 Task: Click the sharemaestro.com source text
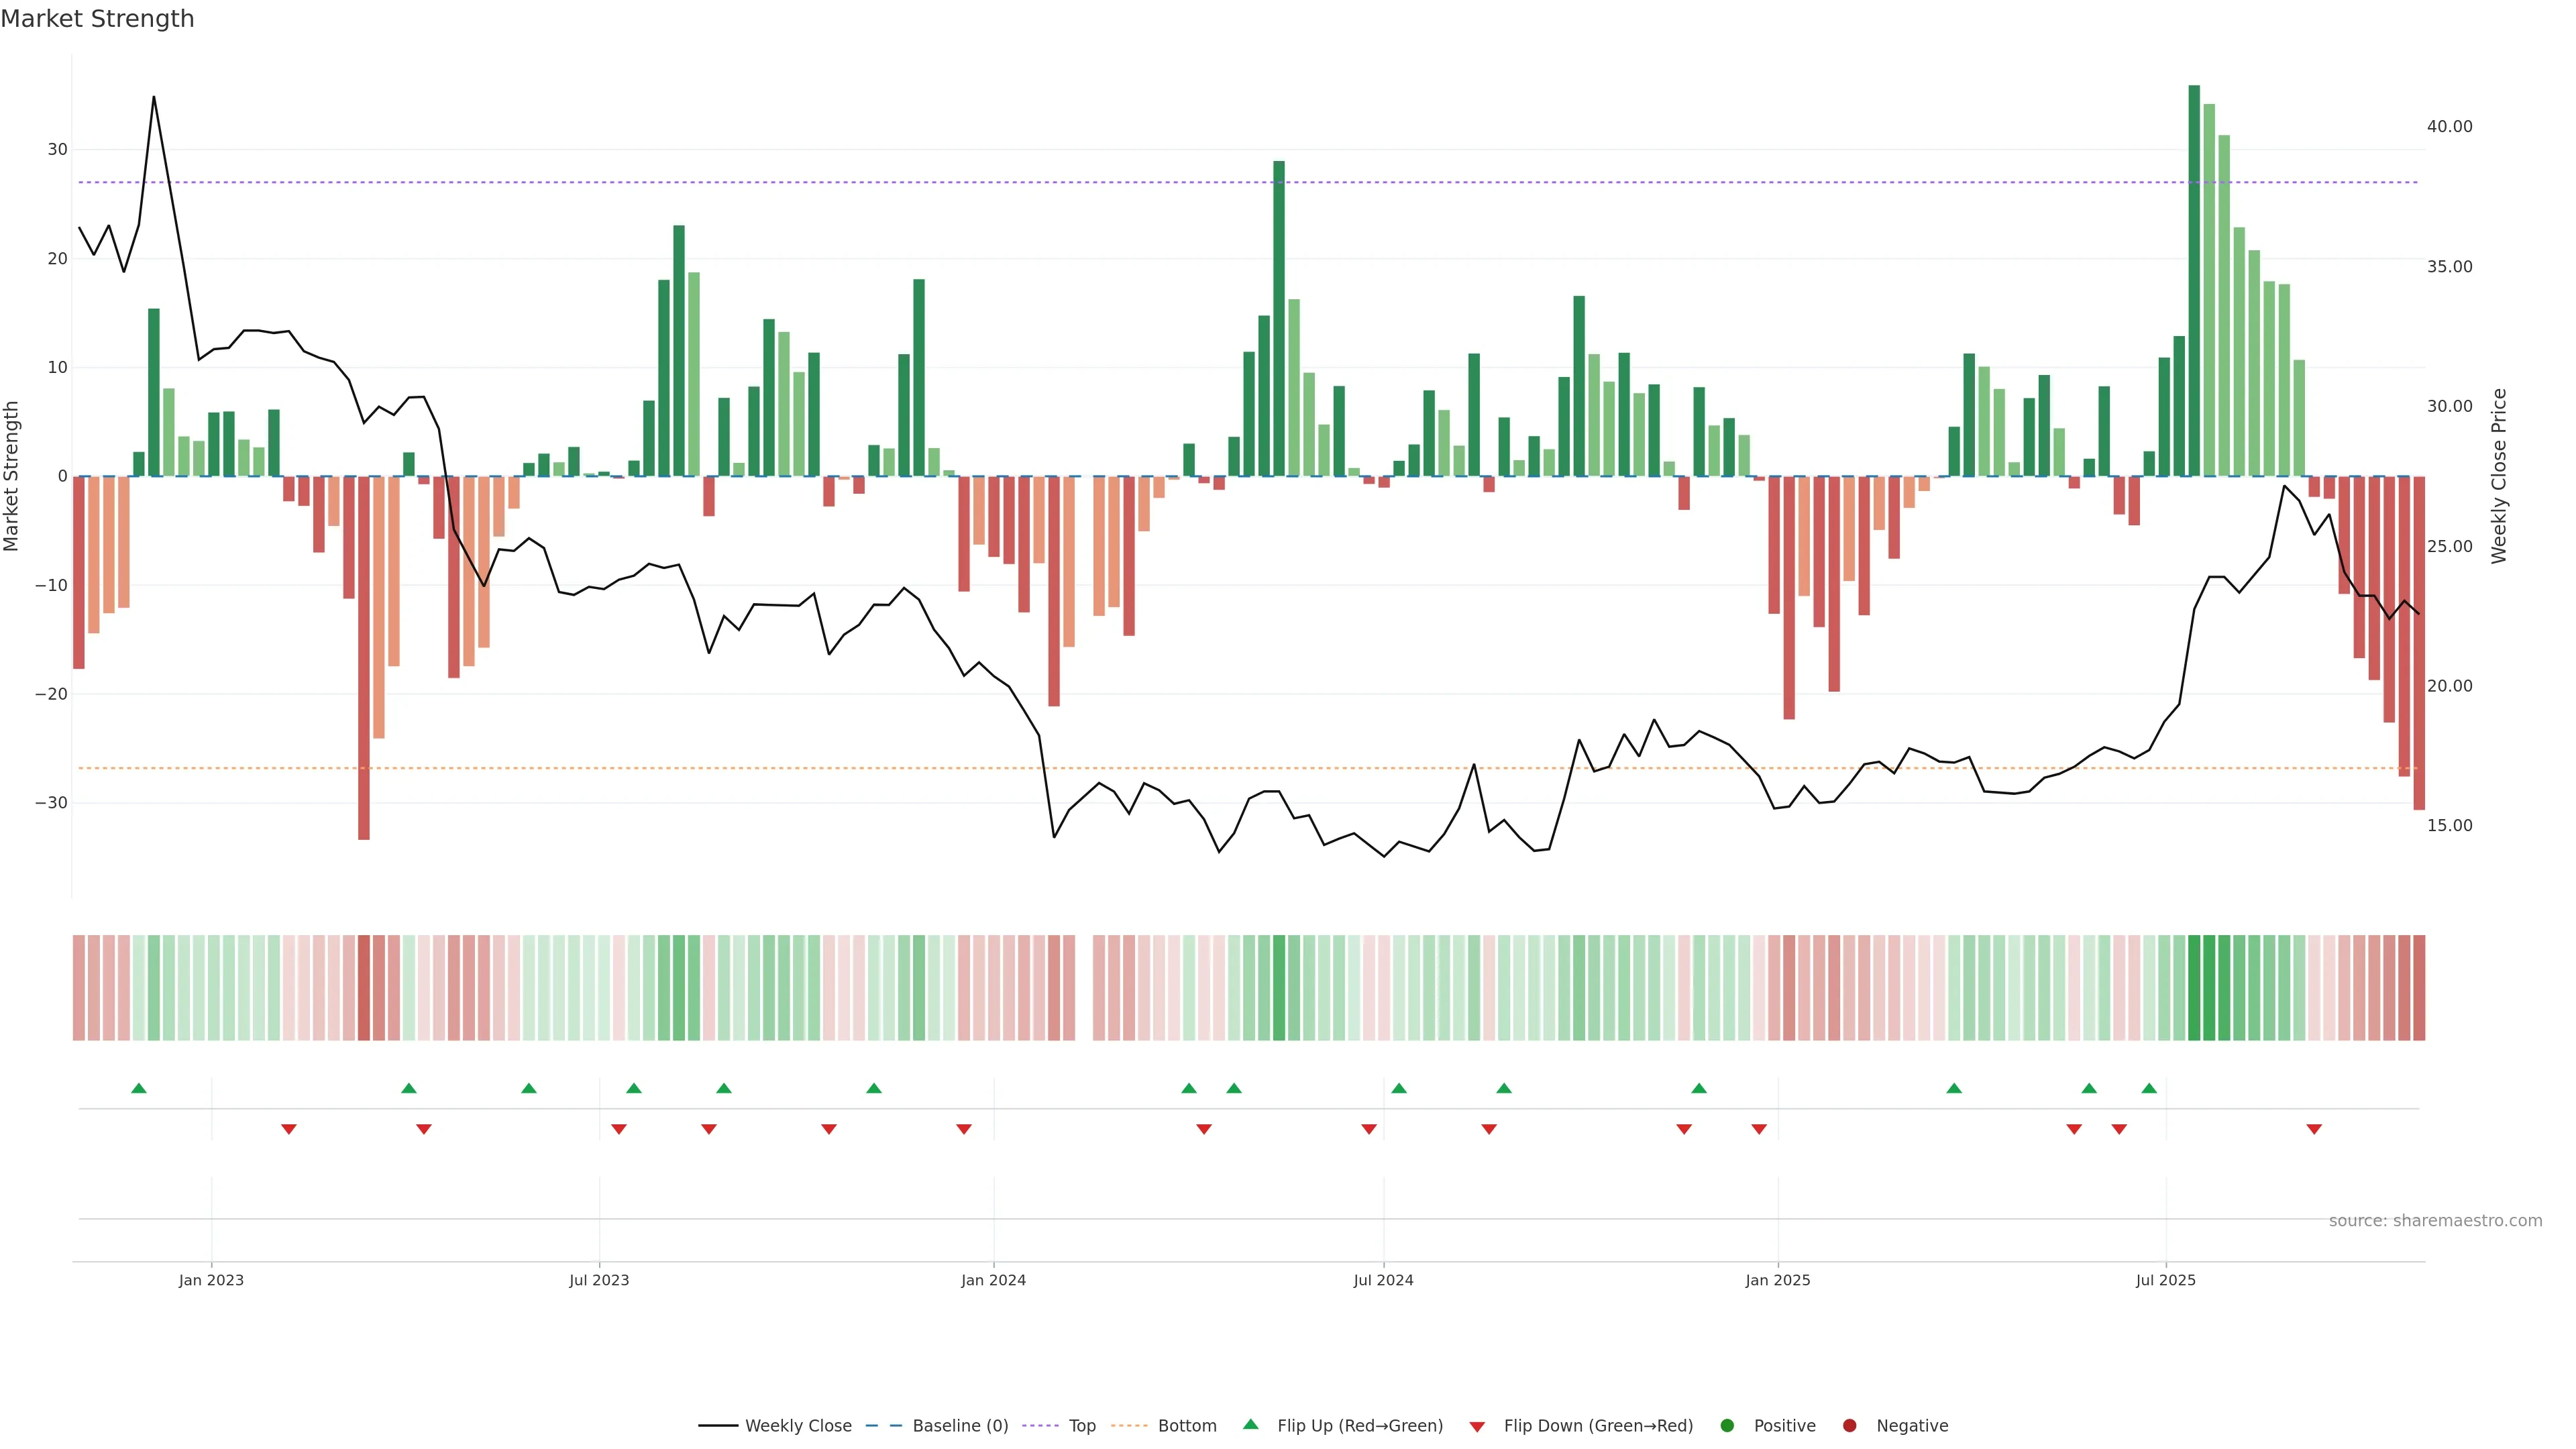[2435, 1221]
